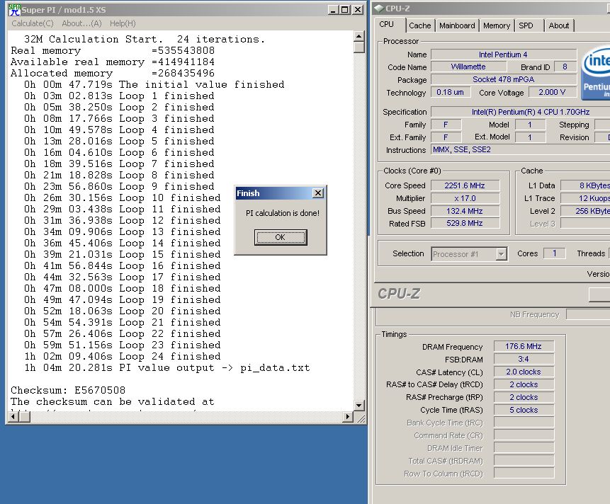The width and height of the screenshot is (610, 504).
Task: Click the DRAM Frequency value 176.6 MHz
Action: [524, 346]
